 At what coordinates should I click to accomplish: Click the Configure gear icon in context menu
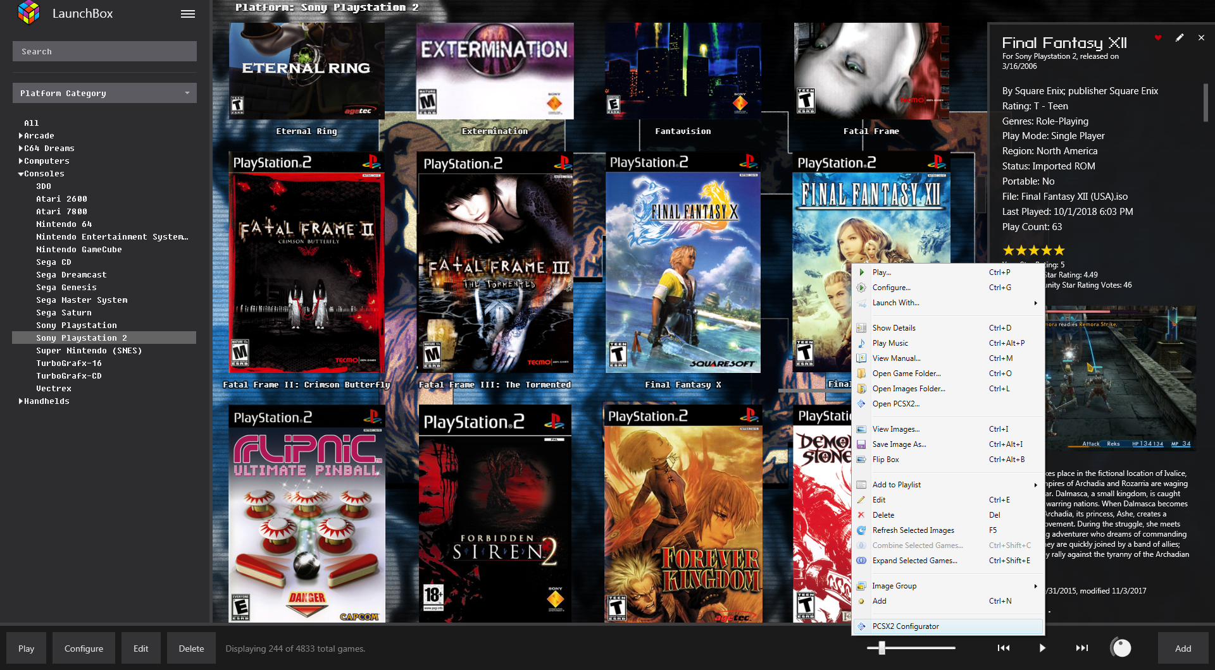[x=861, y=288]
